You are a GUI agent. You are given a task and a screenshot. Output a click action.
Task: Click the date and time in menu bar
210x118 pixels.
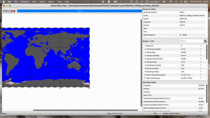click(x=199, y=2)
